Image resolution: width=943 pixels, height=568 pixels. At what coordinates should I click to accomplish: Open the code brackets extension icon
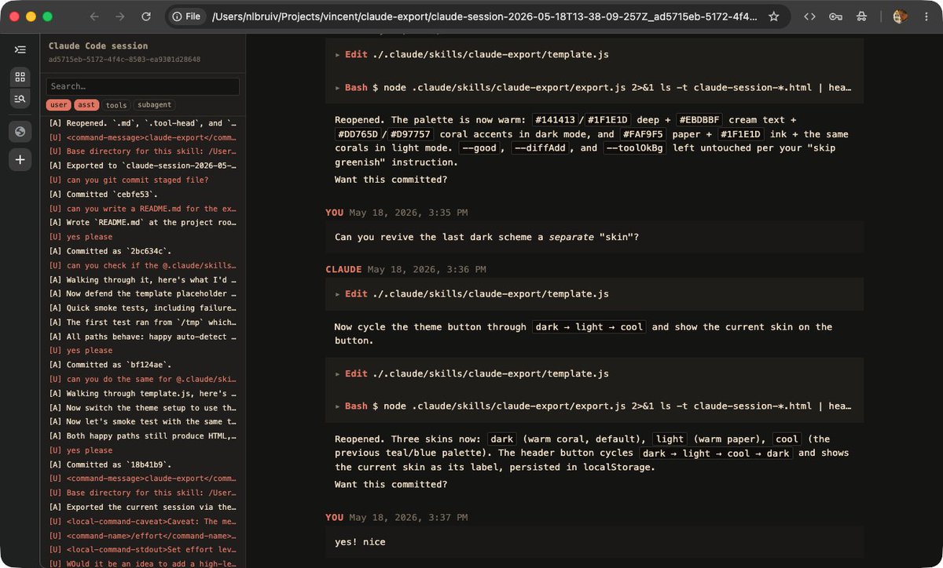click(x=809, y=16)
